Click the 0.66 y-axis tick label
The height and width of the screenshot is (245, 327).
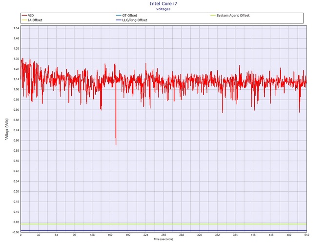pyautogui.click(x=16, y=141)
